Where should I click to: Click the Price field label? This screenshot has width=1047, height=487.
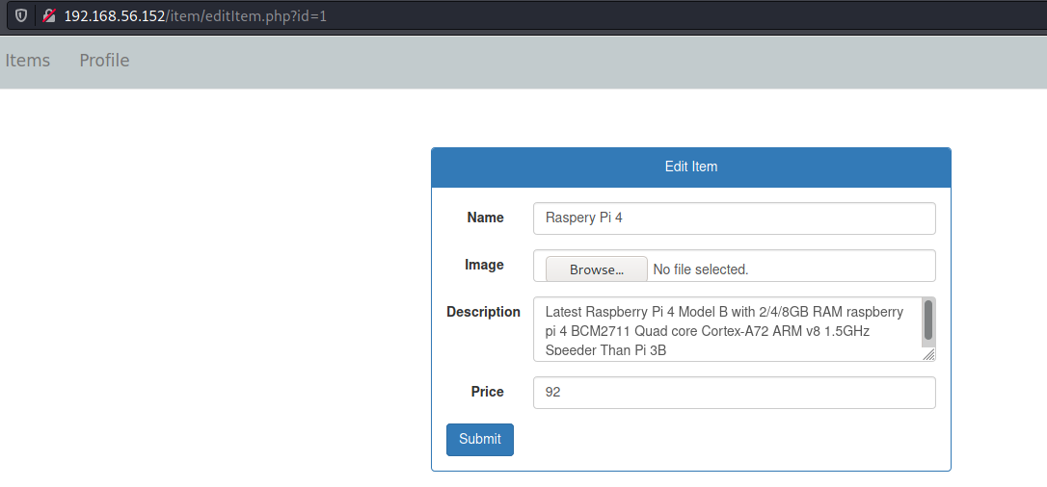pos(487,392)
